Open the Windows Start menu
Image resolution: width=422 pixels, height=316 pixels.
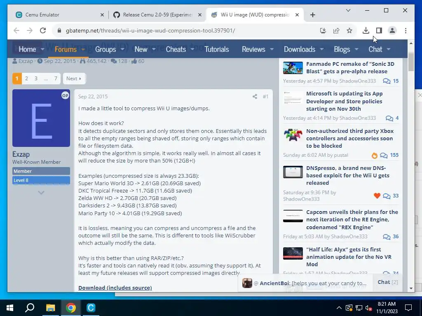[10, 308]
